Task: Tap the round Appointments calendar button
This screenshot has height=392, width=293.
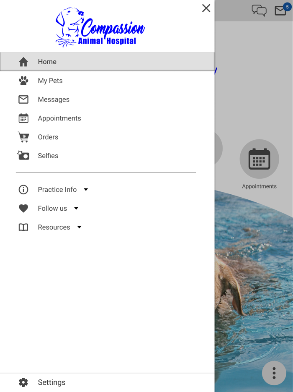Action: [260, 159]
